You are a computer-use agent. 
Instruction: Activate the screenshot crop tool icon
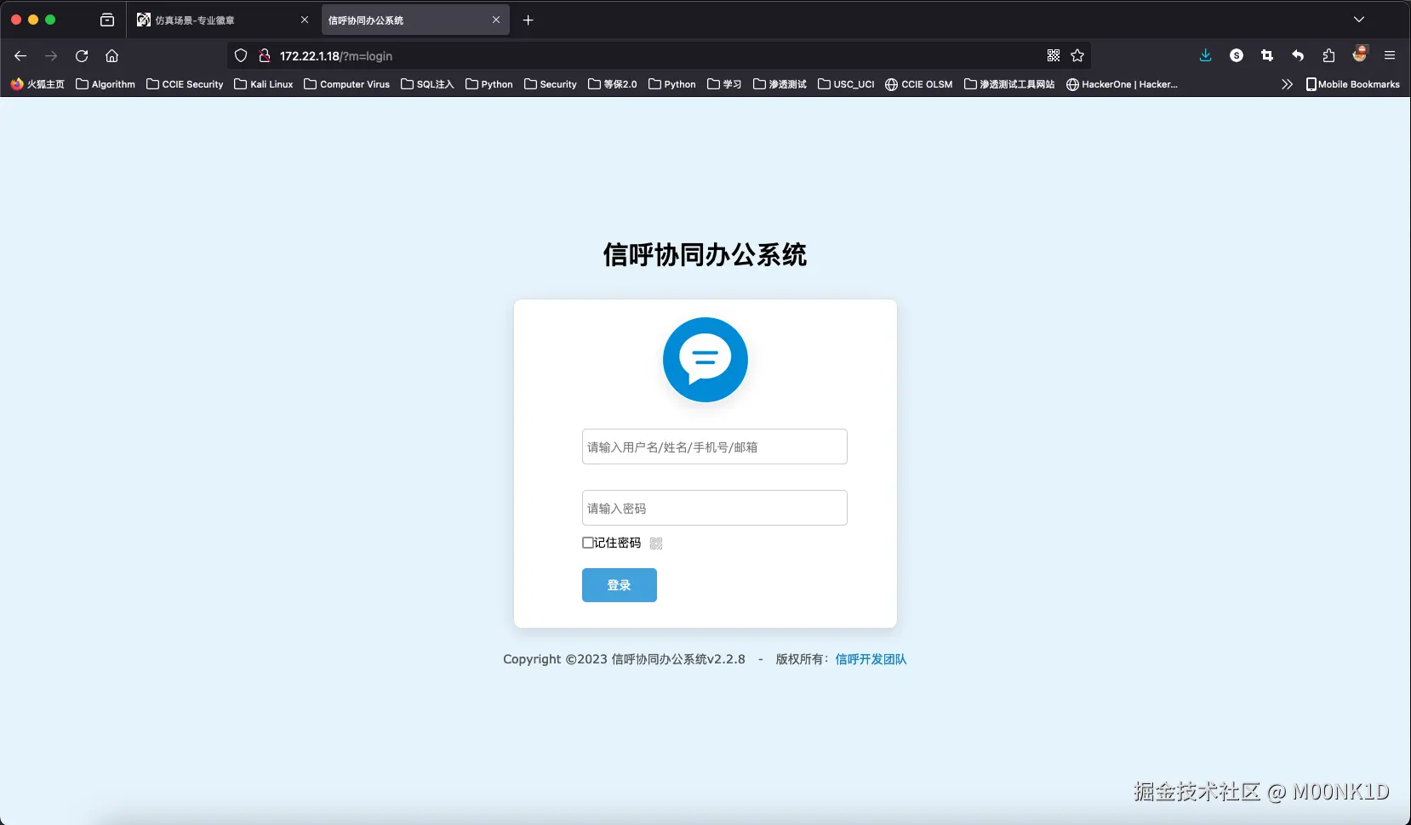coord(1267,56)
